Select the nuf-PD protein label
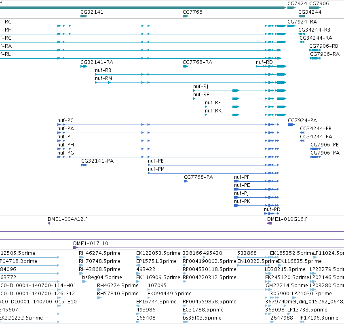Viewport: 344px width, 324px height. 272,210
